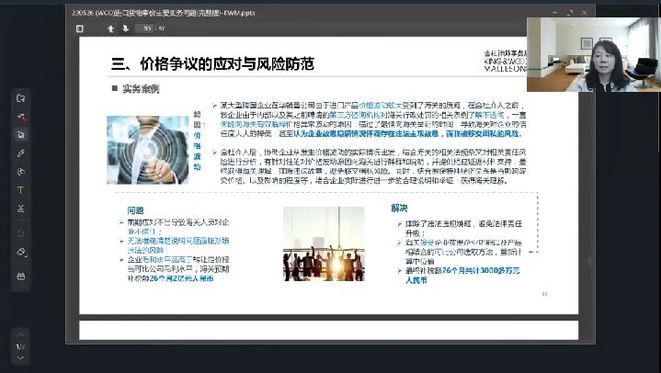Go to previous page with up arrow
This screenshot has height=373, width=661.
[110, 28]
